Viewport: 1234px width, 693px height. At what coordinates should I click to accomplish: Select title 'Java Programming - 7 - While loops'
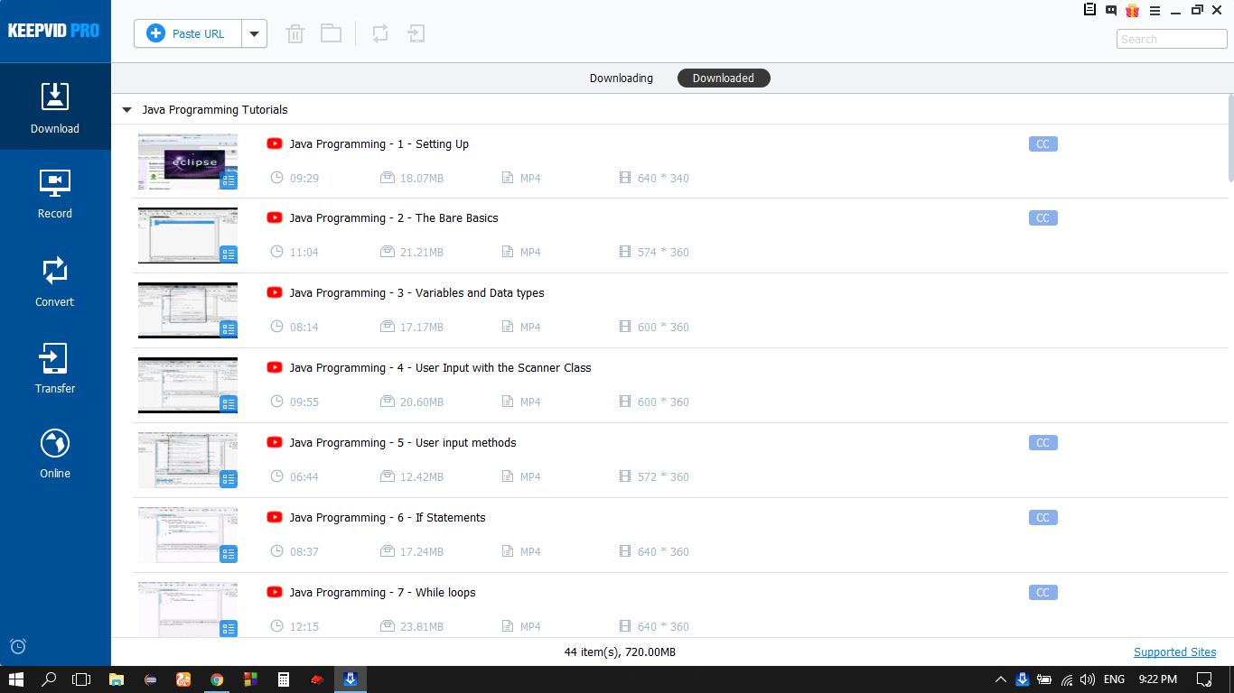click(x=382, y=593)
